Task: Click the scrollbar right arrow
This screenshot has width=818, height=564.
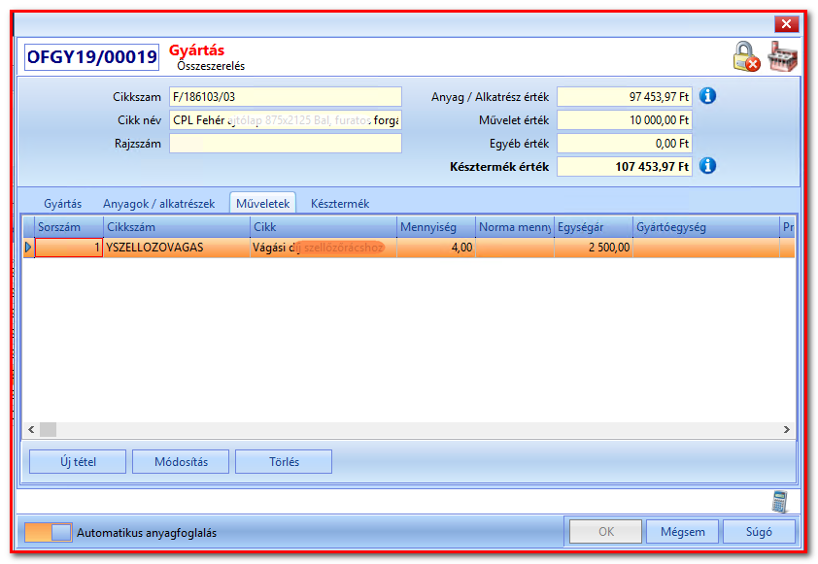Action: pyautogui.click(x=786, y=429)
